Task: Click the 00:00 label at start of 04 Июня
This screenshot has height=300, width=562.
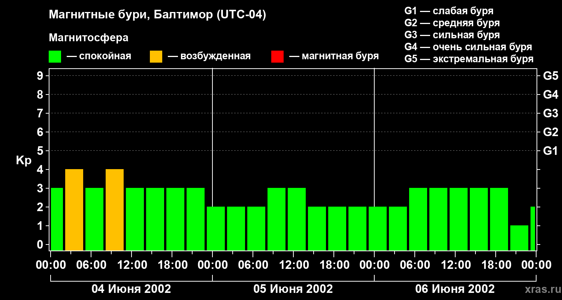Action: (x=51, y=265)
